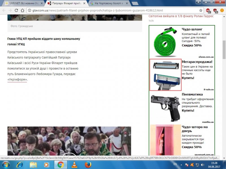Image resolution: width=226 pixels, height=169 pixels.
Task: Click the URL address bar field
Action: tap(113, 10)
